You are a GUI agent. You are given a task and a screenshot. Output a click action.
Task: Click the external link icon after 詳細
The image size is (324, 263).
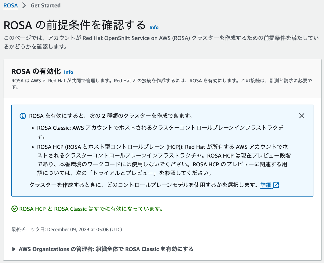click(276, 185)
